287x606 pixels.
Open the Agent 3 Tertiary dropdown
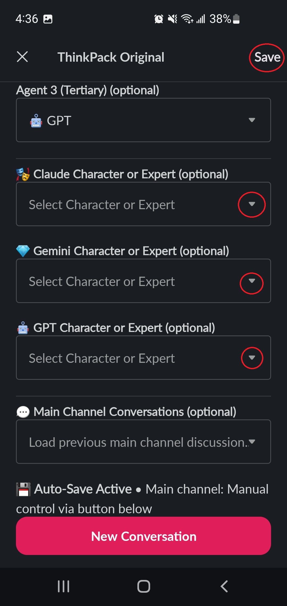[143, 120]
